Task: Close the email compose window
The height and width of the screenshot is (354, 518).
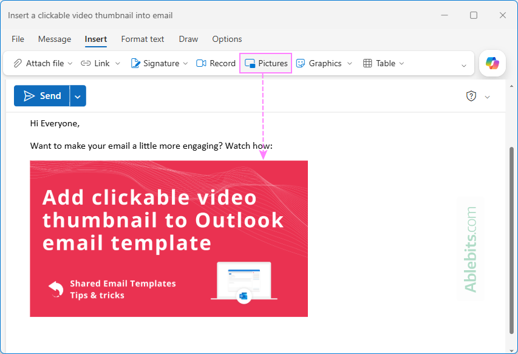Action: [x=502, y=15]
